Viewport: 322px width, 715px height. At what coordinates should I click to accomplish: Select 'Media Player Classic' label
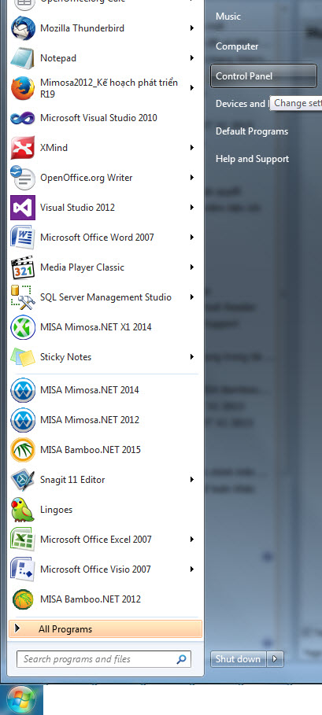[82, 267]
